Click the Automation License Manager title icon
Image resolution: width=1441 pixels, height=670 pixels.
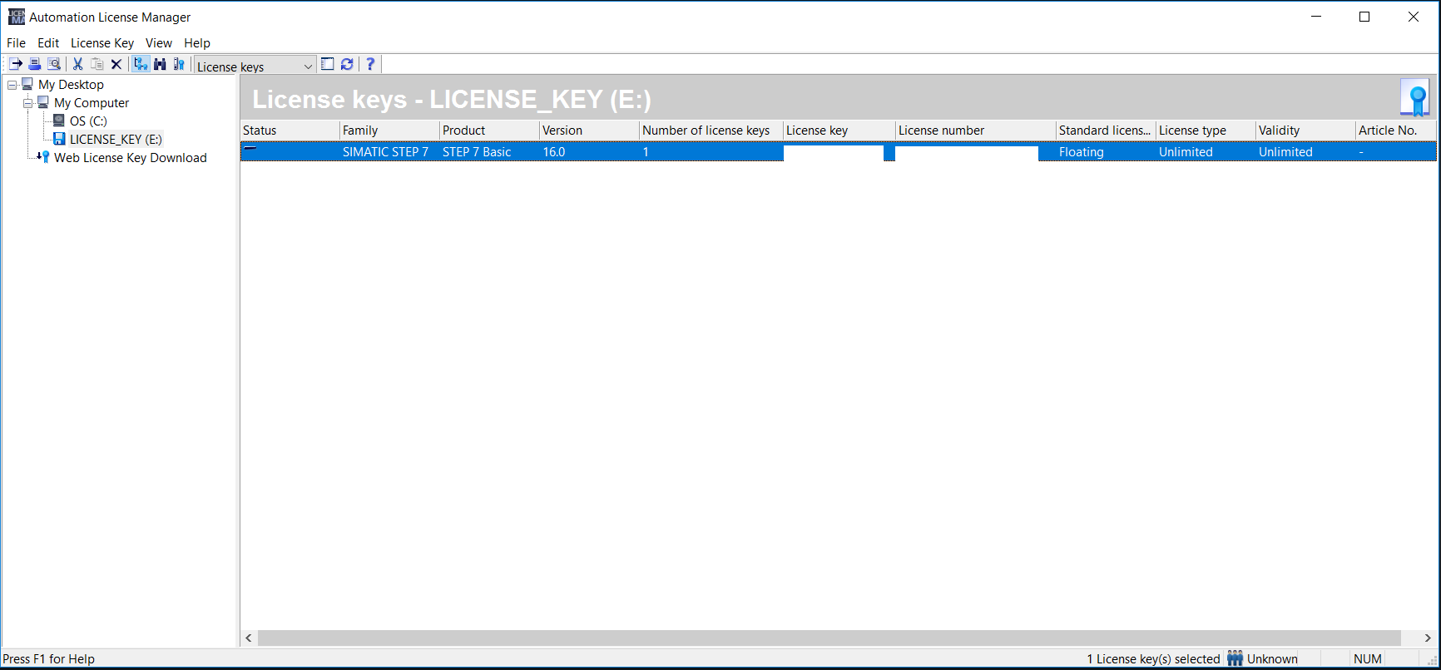tap(17, 17)
